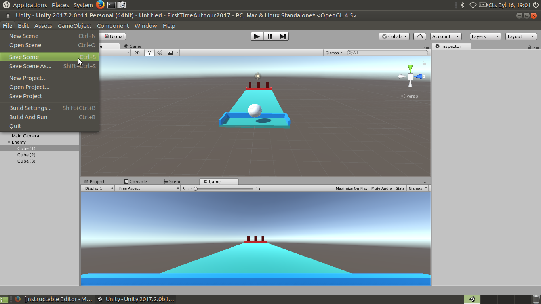Select the directional light gizmo in scene
The height and width of the screenshot is (304, 541).
(x=258, y=76)
